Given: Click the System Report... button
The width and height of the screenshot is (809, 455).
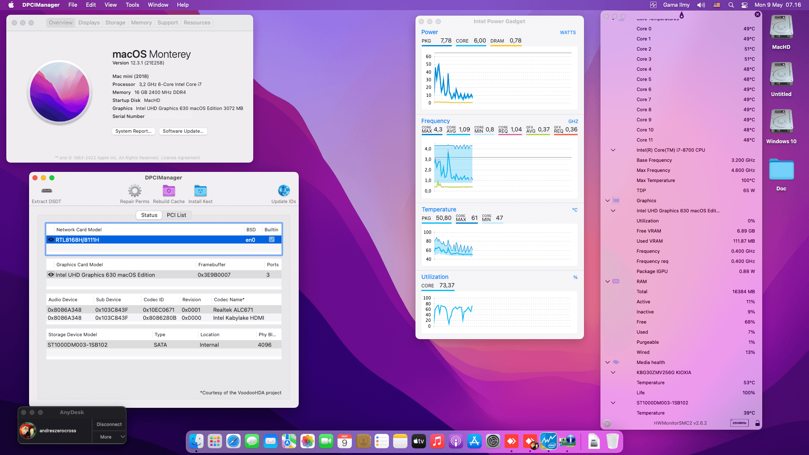Looking at the screenshot, I should pos(134,131).
